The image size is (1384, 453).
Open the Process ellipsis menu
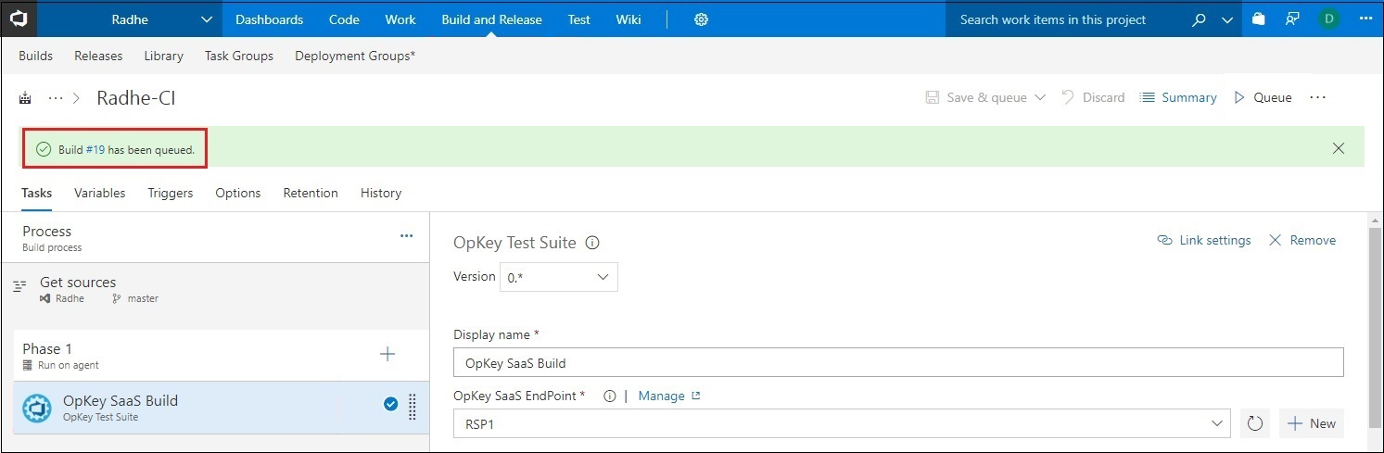click(406, 236)
